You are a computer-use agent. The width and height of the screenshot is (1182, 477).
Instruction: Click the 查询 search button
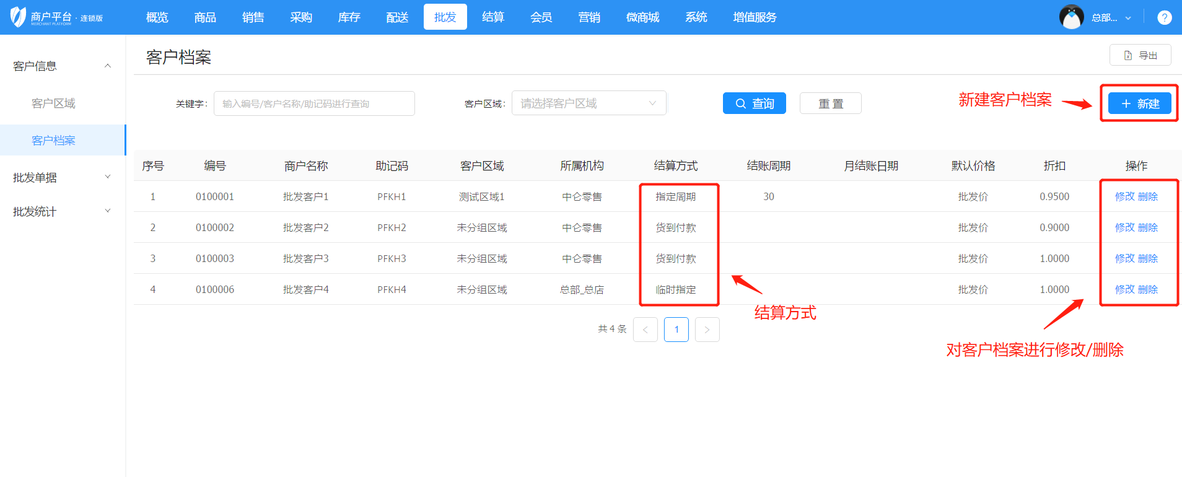(x=754, y=103)
